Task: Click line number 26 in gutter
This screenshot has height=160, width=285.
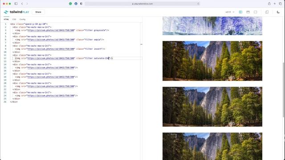Action: (x=5, y=102)
